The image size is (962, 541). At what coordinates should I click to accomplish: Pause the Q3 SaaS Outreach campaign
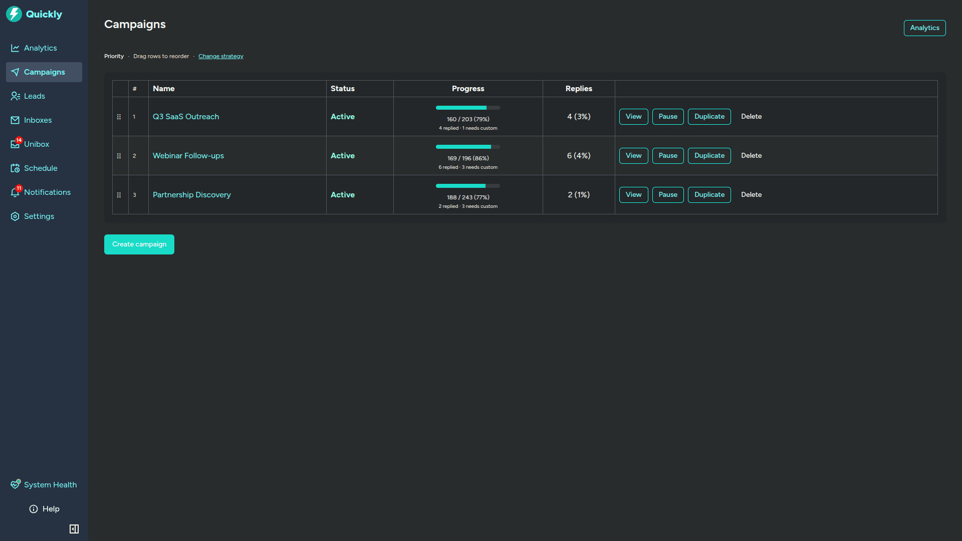click(x=668, y=117)
